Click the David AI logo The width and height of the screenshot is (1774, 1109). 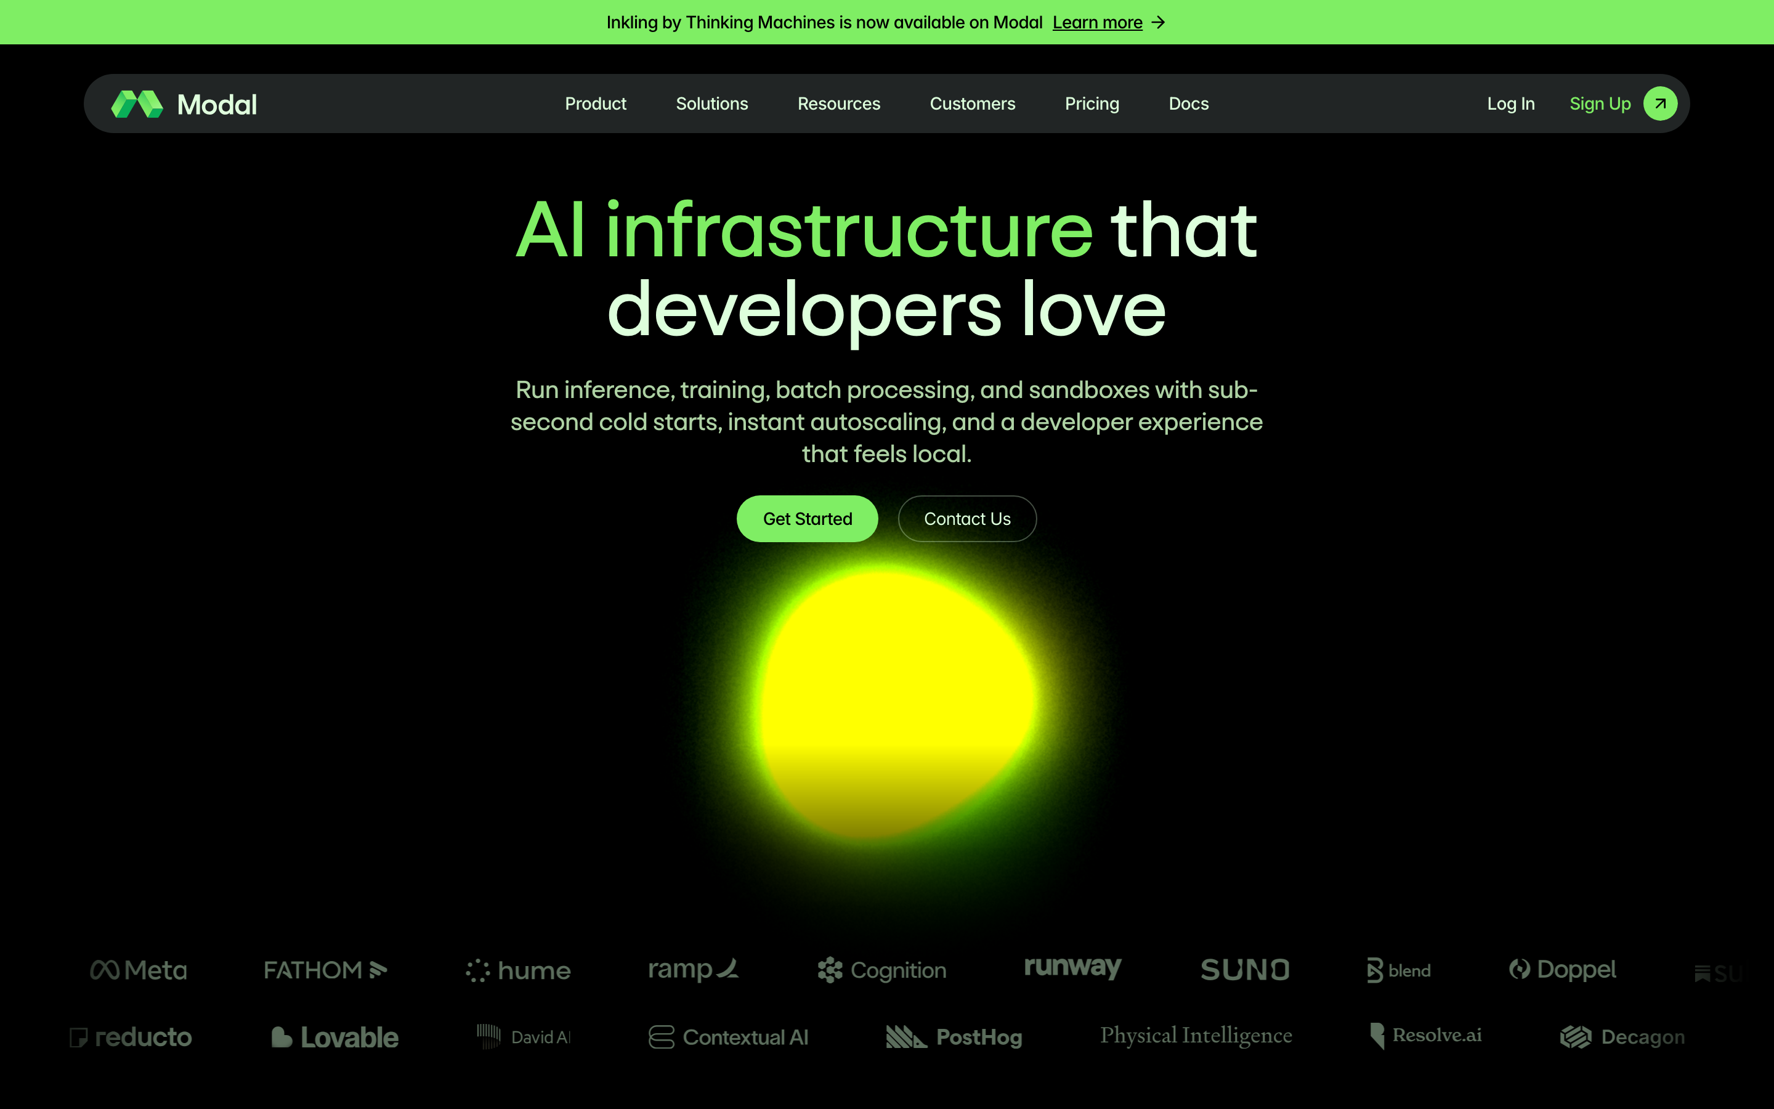524,1037
